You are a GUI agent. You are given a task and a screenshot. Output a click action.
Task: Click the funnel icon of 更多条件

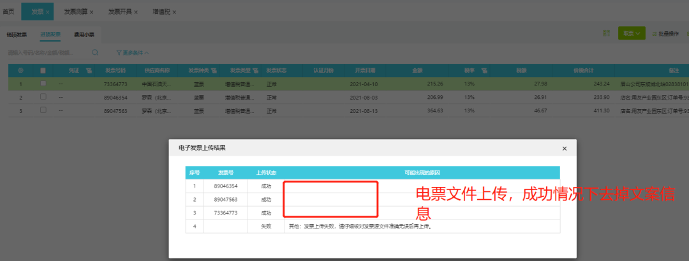coord(119,53)
